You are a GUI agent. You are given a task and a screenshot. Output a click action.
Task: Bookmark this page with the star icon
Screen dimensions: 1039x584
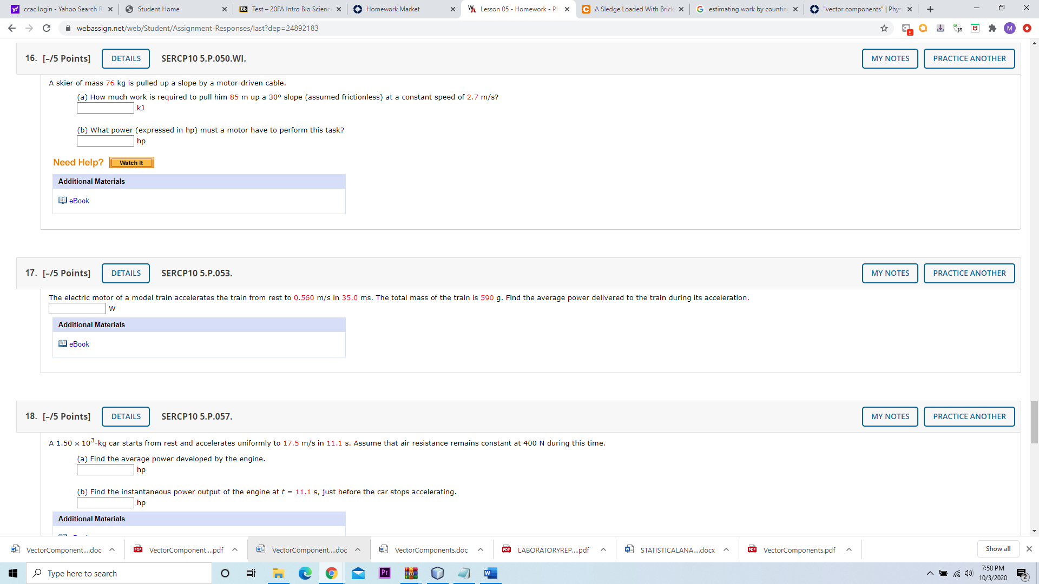(x=884, y=28)
